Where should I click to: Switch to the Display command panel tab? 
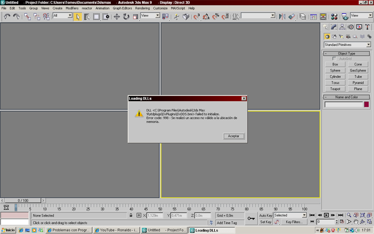coord(359,27)
